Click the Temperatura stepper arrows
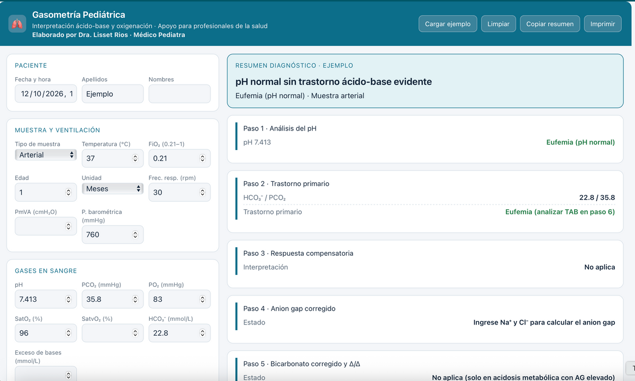 (x=135, y=159)
